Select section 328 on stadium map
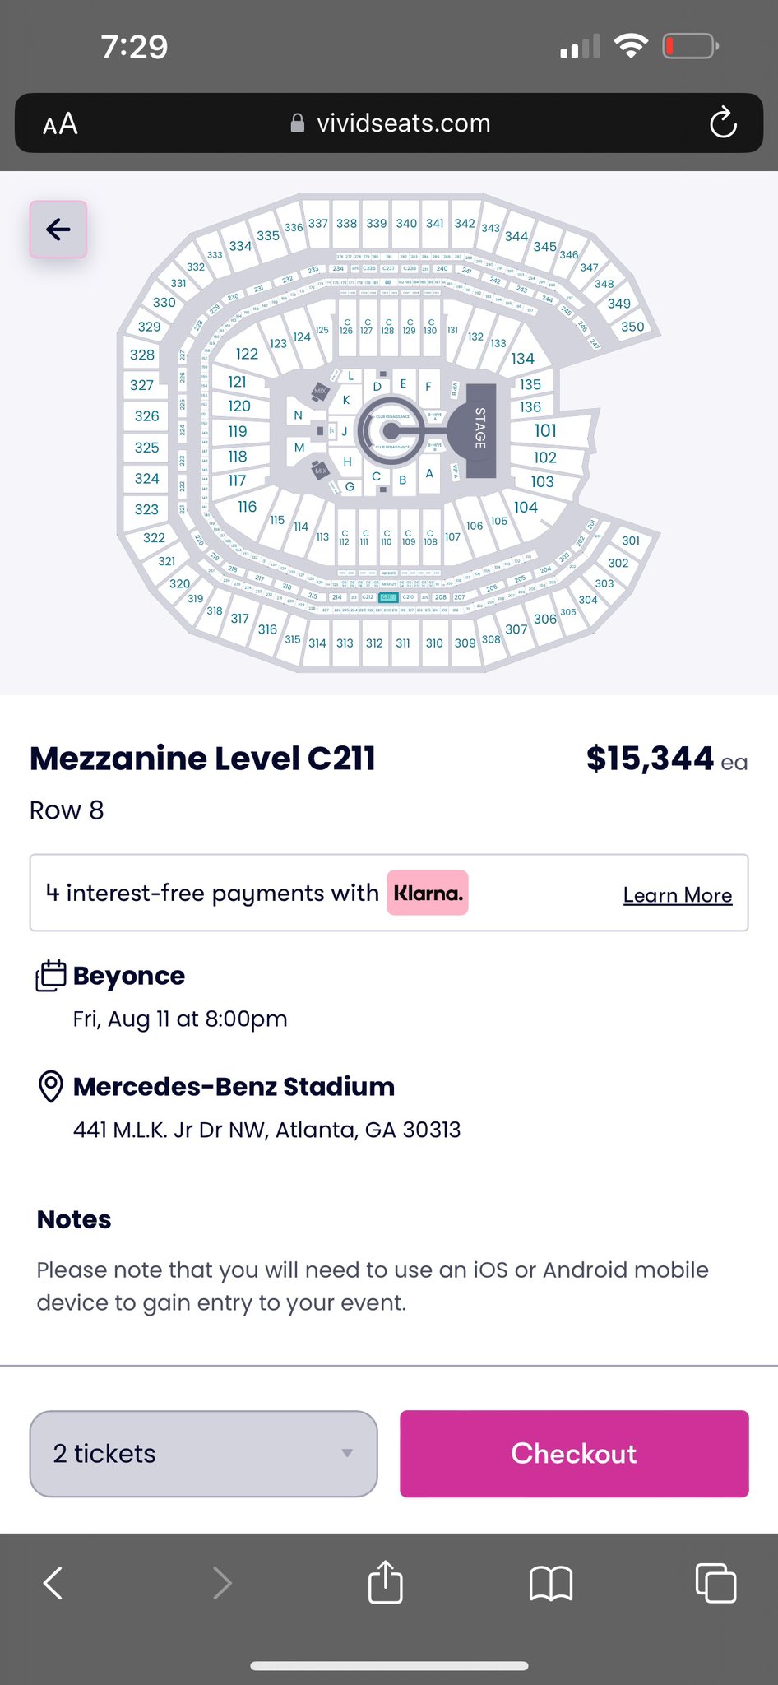 pyautogui.click(x=142, y=355)
